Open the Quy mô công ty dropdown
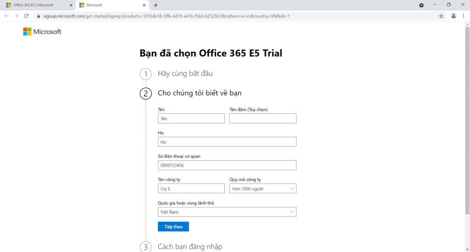Viewport: 470px width, 252px height. pos(263,189)
